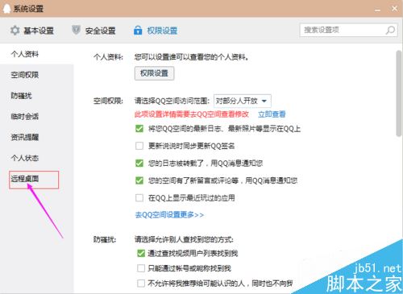This screenshot has width=403, height=294.
Task: Click the vertical scrollbar thumb
Action: (x=399, y=93)
